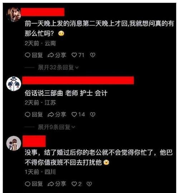Like the Jiangsu comment with 14 likes

[78, 114]
